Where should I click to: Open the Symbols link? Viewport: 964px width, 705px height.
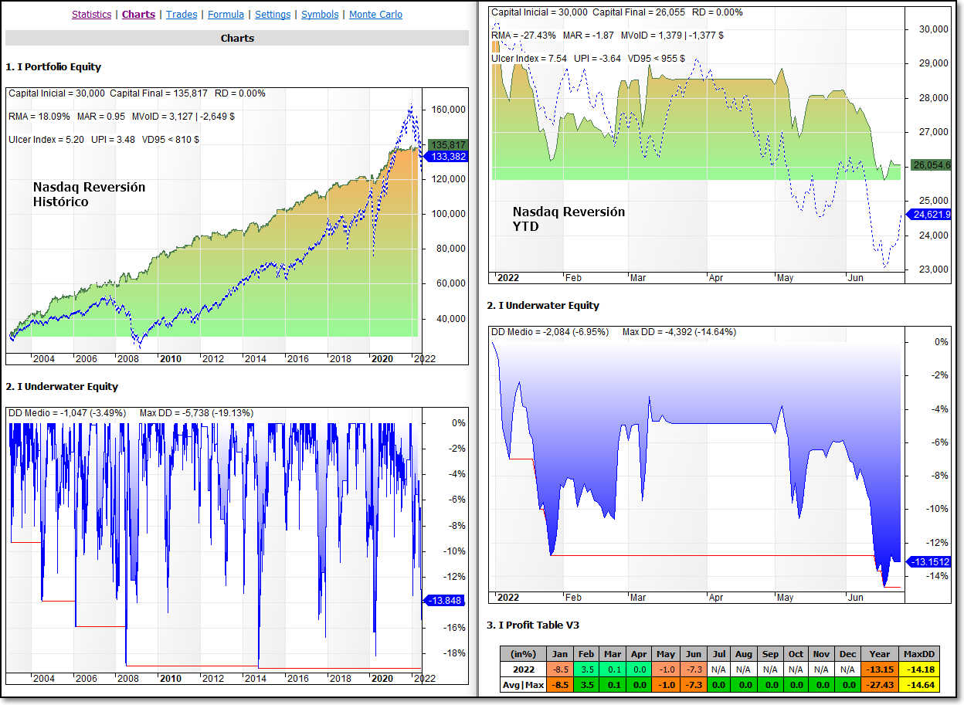click(x=320, y=15)
